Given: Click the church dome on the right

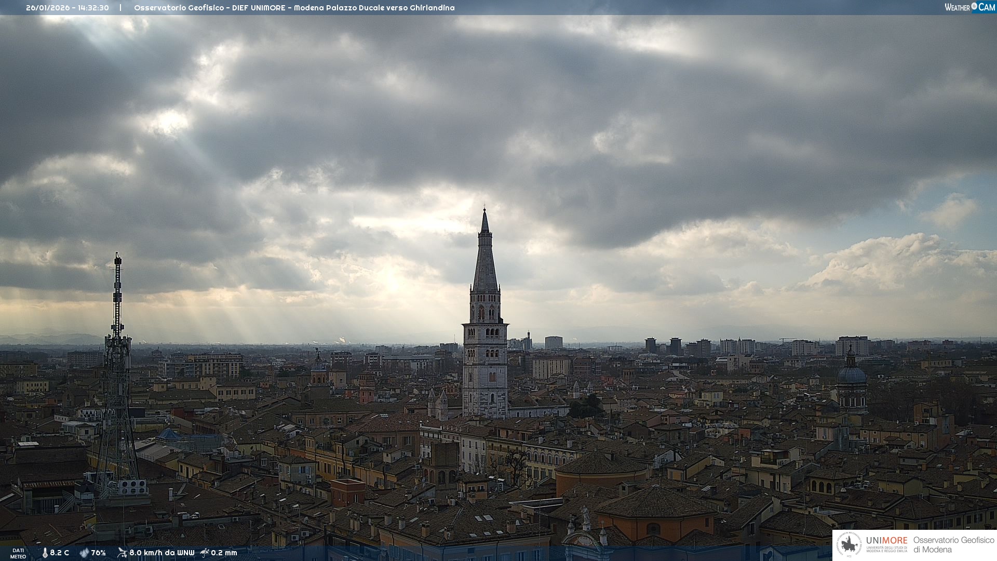Looking at the screenshot, I should point(852,374).
